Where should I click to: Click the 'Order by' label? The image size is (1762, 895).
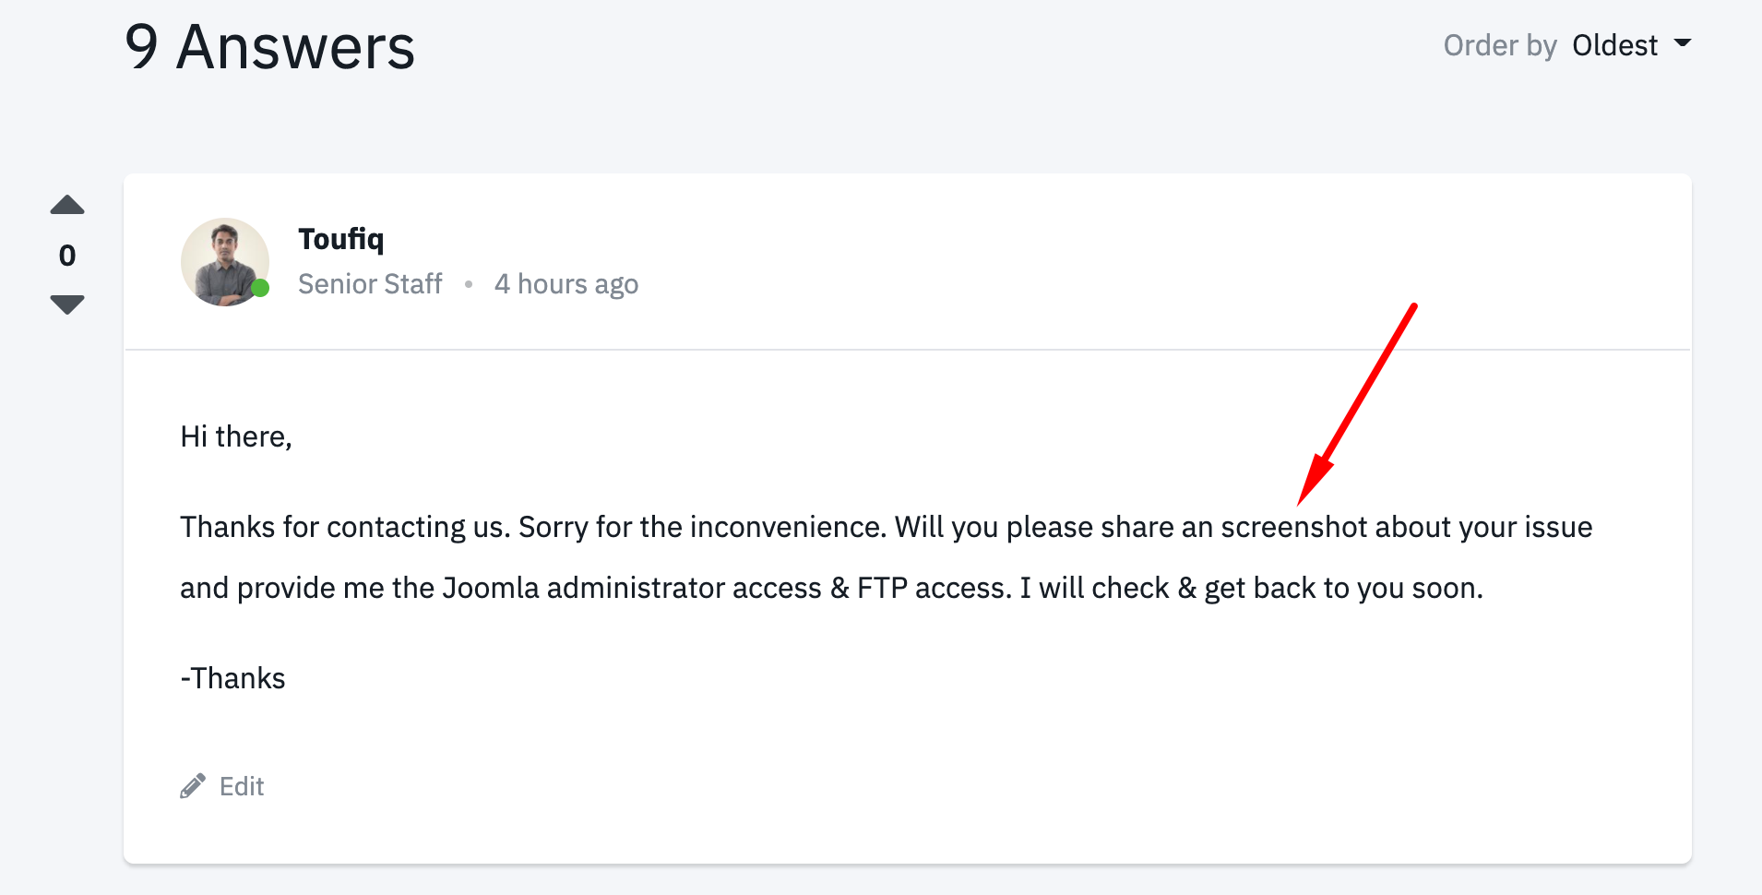click(x=1500, y=45)
